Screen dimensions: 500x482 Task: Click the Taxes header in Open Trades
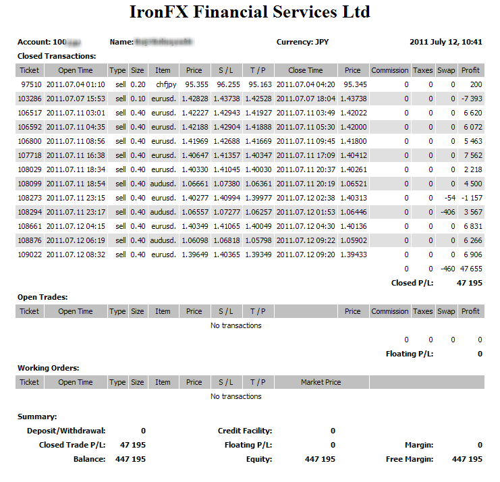click(423, 311)
